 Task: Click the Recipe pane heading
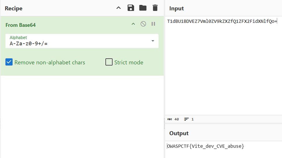tap(14, 8)
